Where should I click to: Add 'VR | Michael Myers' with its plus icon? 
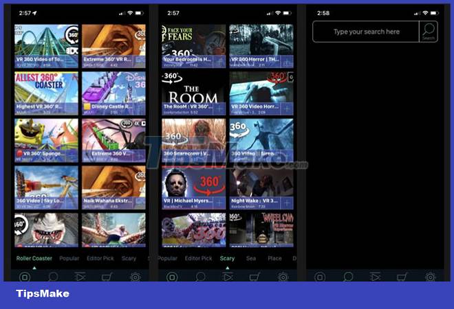coord(219,203)
